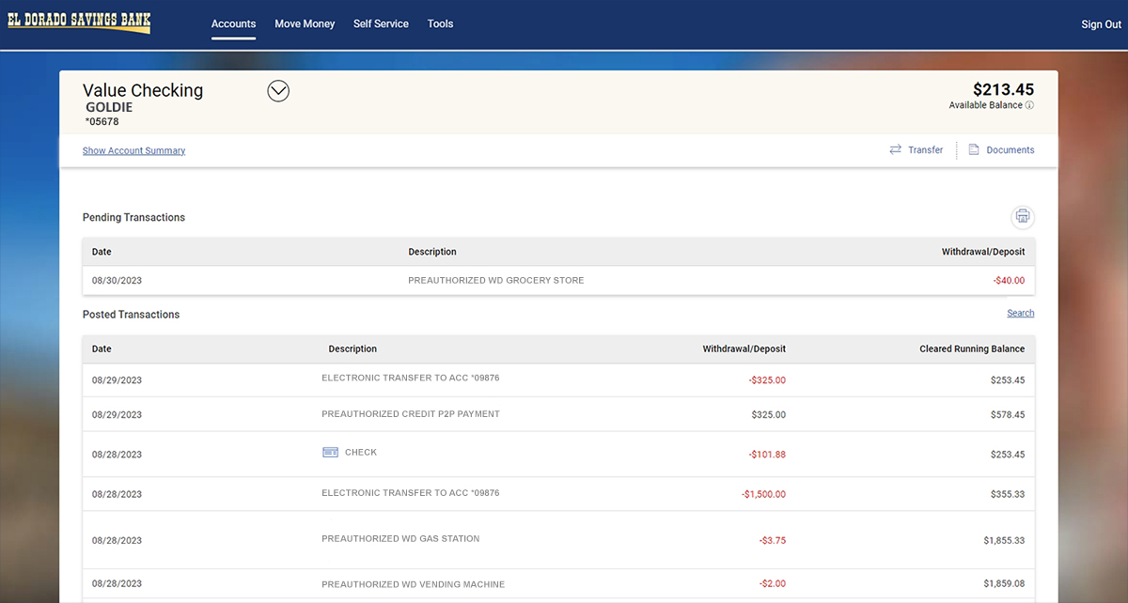Switch to the Move Money tab

point(305,23)
